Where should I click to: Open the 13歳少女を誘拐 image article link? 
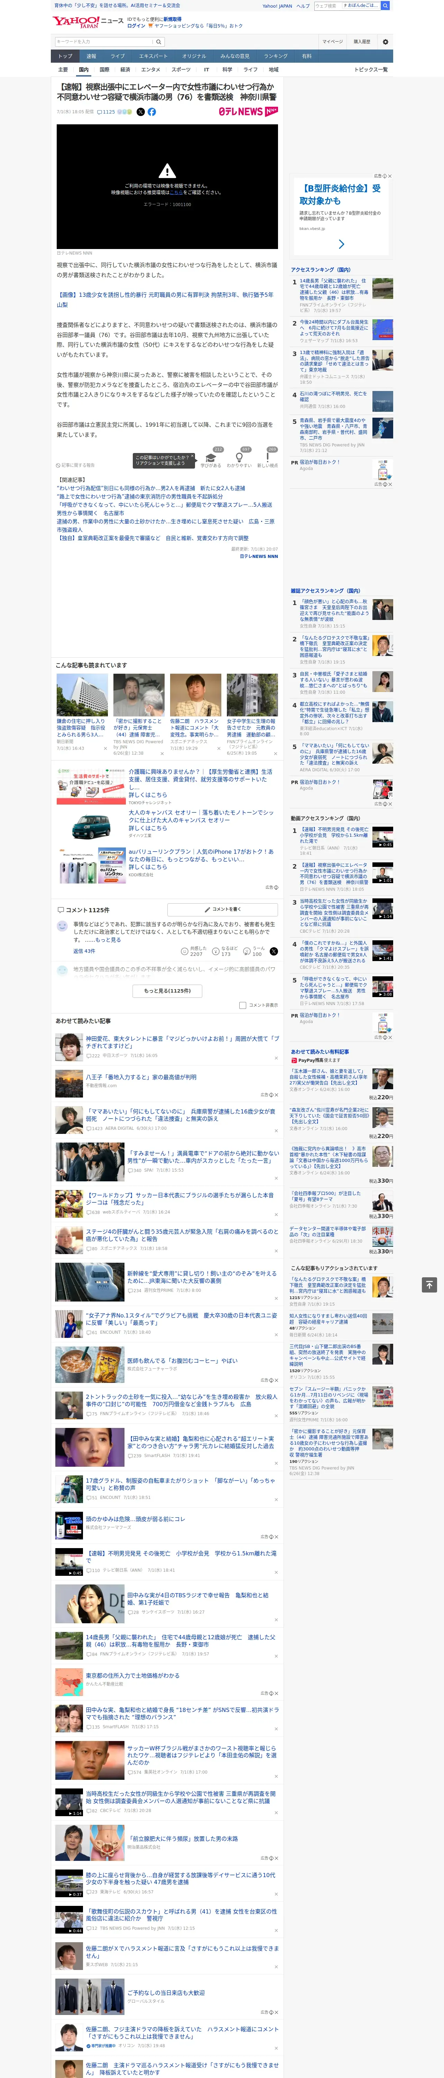pyautogui.click(x=165, y=299)
